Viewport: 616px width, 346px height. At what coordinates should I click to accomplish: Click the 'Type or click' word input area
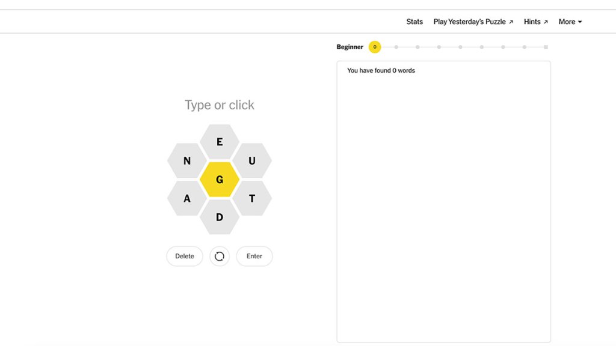[x=220, y=105]
